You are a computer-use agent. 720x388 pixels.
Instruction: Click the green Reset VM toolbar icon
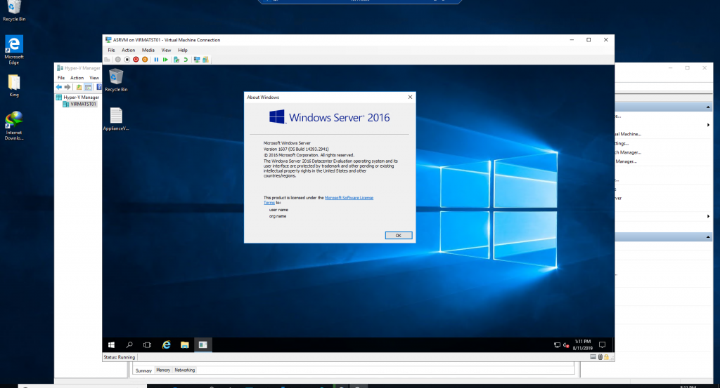point(165,60)
